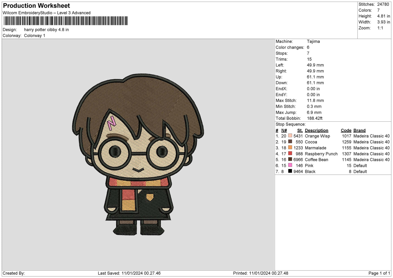Image resolution: width=393 pixels, height=278 pixels.
Task: Click the 'Production Worksheet' title
Action: 36,6
